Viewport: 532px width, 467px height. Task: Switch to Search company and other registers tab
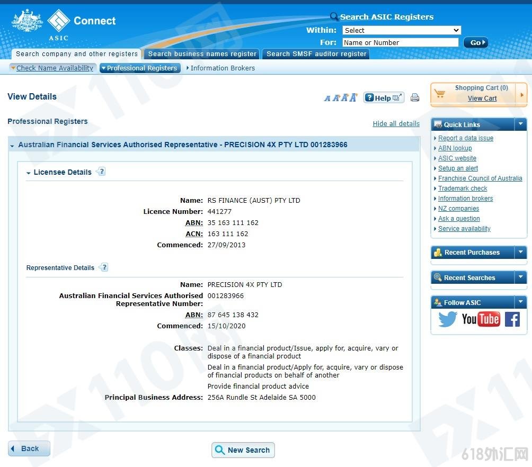click(x=77, y=54)
